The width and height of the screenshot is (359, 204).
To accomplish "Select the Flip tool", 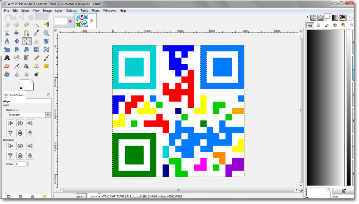I will click(x=37, y=49).
